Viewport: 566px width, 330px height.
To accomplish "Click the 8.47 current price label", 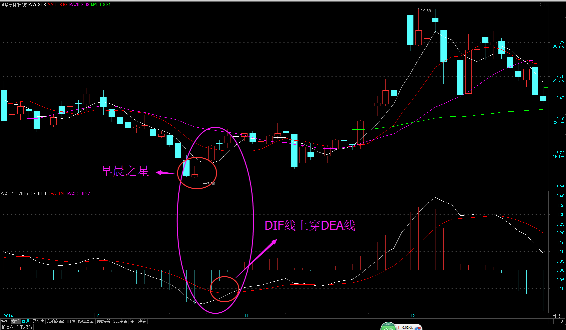I will click(560, 98).
